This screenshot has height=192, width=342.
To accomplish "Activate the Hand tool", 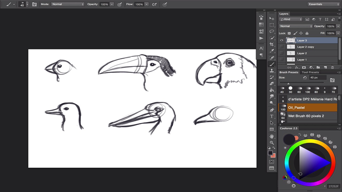I will [x=272, y=136].
